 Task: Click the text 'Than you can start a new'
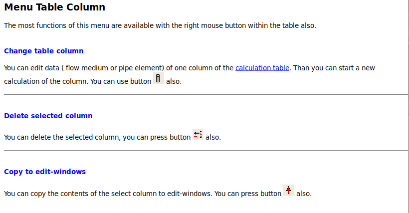334,68
